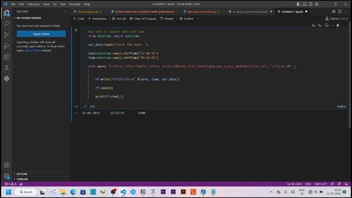The height and width of the screenshot is (198, 352).
Task: Restart the notebook kernel
Action: tap(167, 19)
